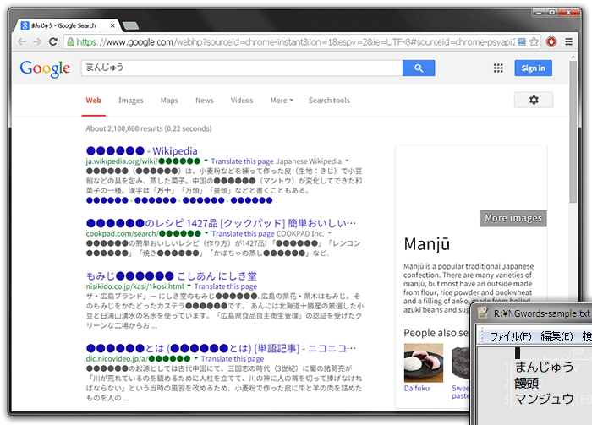The height and width of the screenshot is (425, 592).
Task: Expand the COOKPAD Inc. dropdown arrow
Action: click(330, 233)
